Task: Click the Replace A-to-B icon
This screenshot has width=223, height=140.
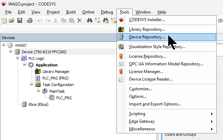Action: point(98,20)
